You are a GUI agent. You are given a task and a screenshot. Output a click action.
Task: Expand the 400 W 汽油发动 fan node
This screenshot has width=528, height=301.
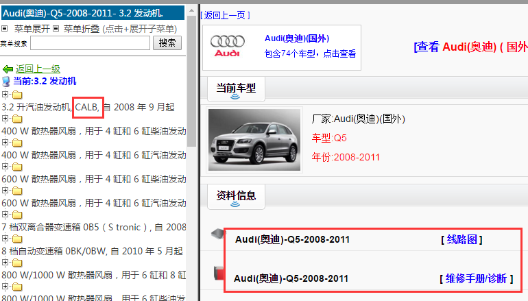pos(5,142)
